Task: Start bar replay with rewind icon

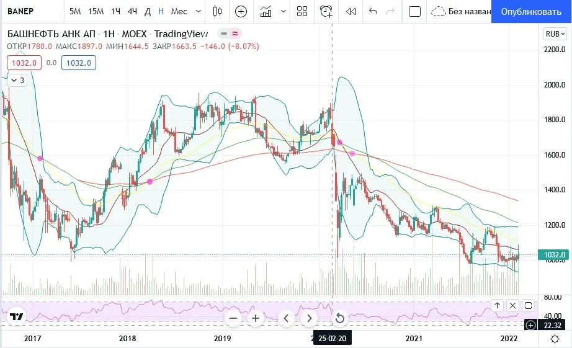Action: point(351,11)
